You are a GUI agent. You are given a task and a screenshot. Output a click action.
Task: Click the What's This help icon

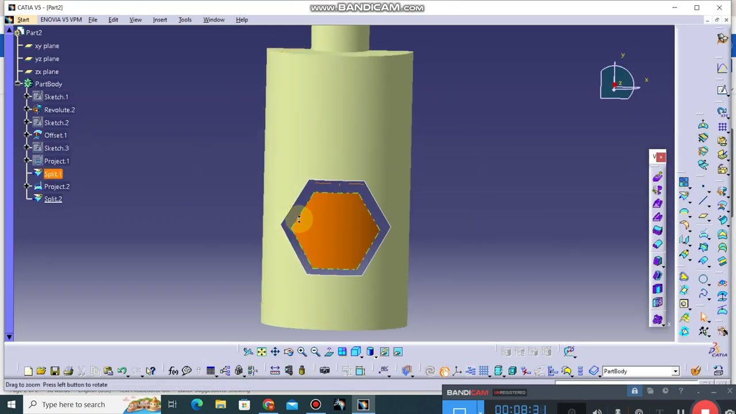click(x=151, y=371)
